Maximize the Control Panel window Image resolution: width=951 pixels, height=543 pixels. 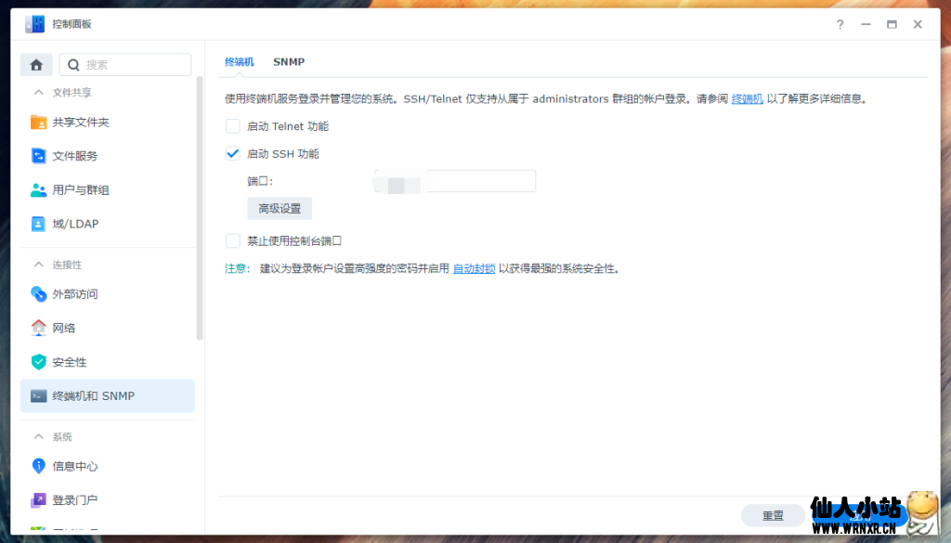click(892, 24)
